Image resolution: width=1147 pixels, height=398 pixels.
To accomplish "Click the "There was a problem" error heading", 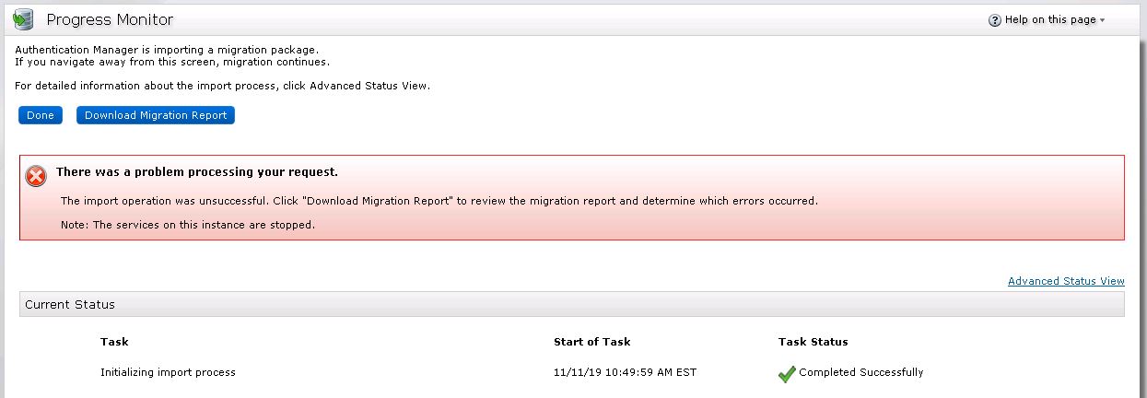I will point(197,171).
